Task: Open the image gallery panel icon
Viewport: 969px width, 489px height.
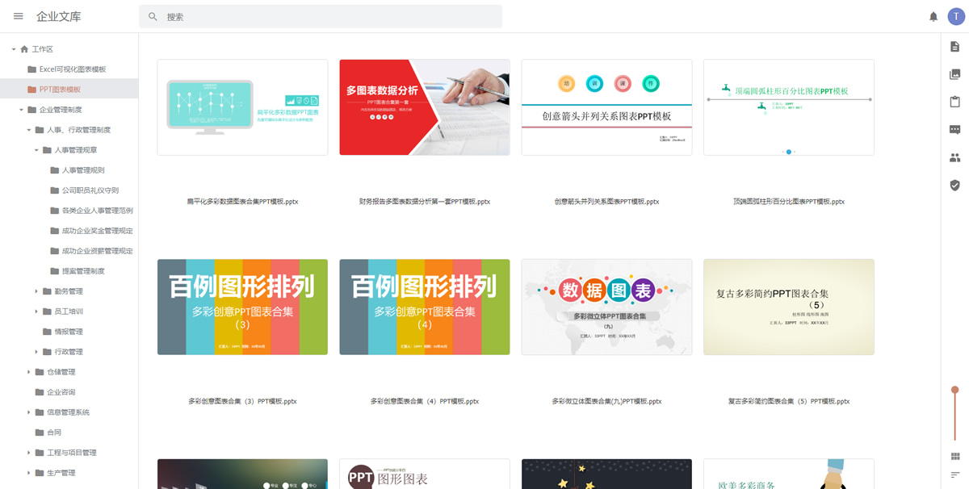Action: 954,74
